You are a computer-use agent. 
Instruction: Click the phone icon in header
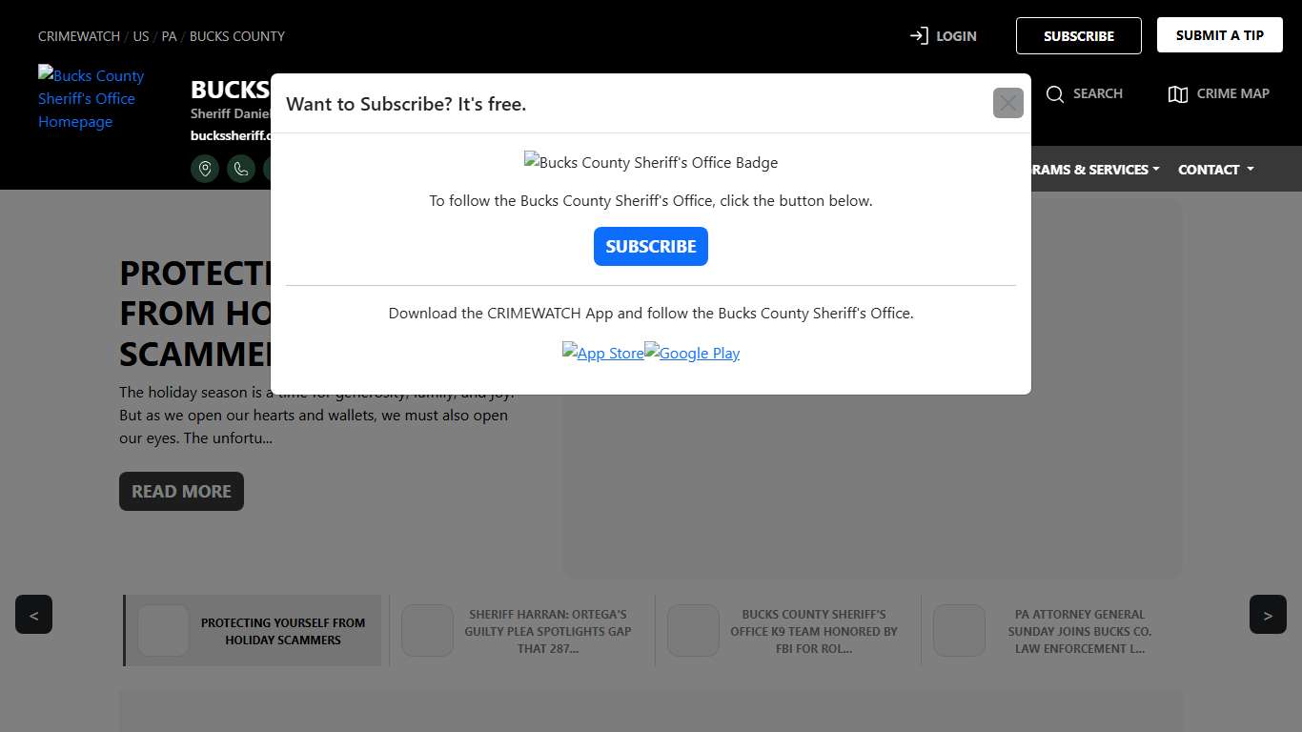(241, 169)
